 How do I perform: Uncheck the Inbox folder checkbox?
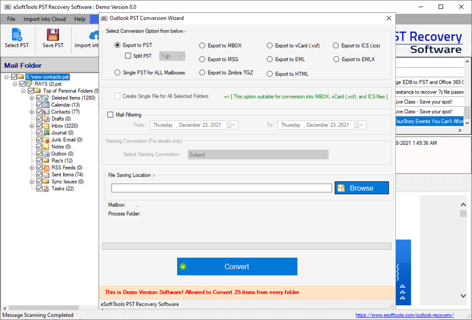pos(39,126)
